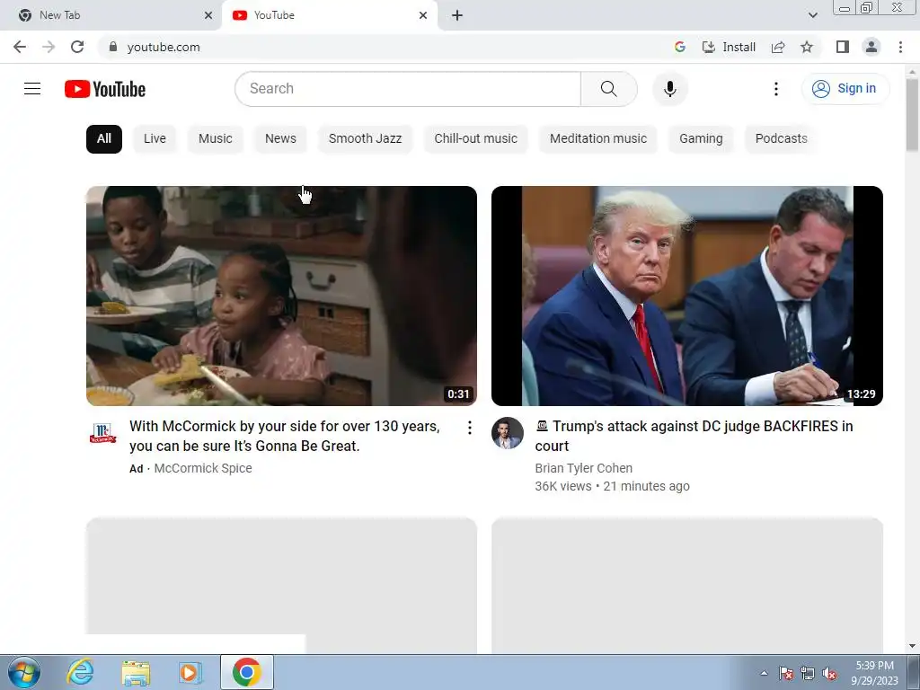Click the magnifying glass search button

click(x=608, y=89)
